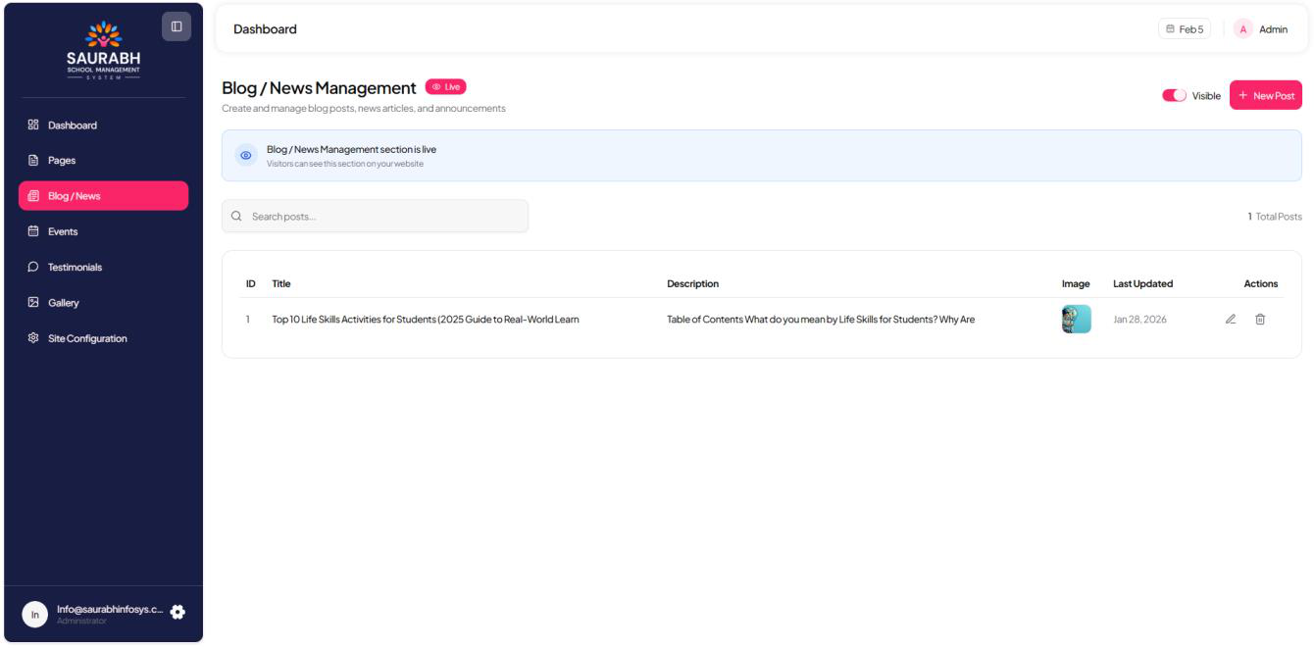Image resolution: width=1314 pixels, height=649 pixels.
Task: Open settings gear icon in sidebar footer
Action: (x=177, y=612)
